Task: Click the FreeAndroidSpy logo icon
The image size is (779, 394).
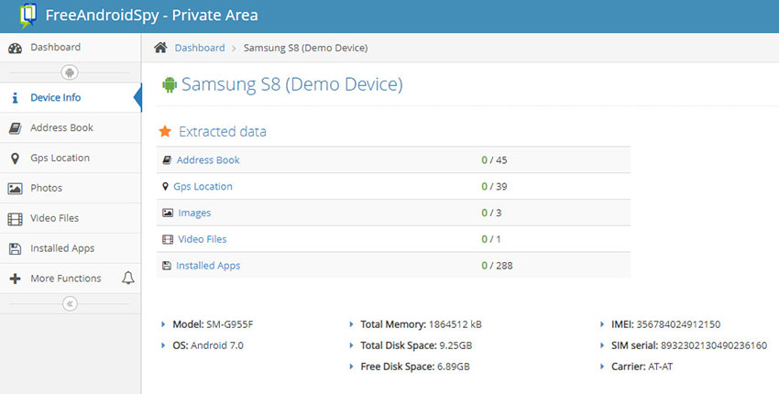Action: pos(27,16)
